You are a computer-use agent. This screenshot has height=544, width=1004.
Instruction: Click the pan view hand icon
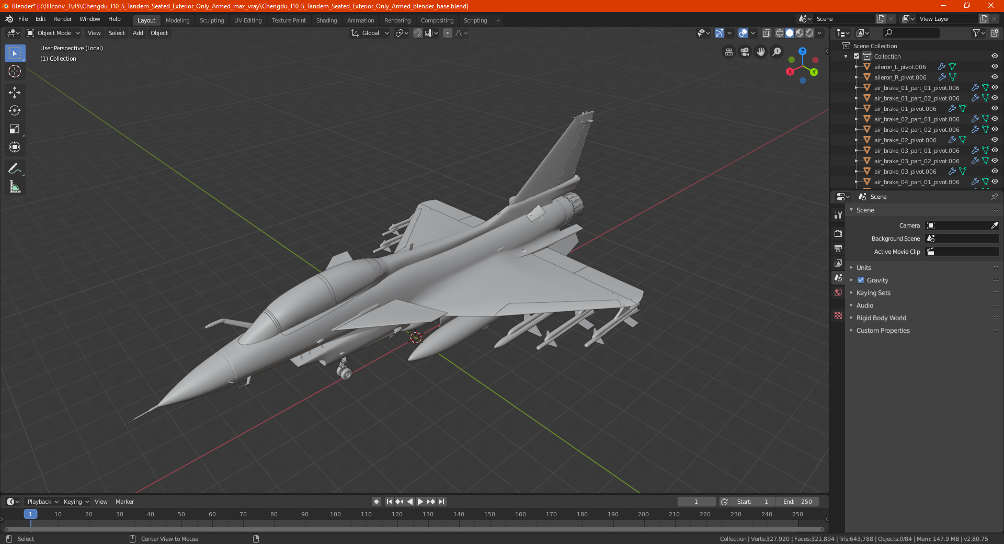[x=761, y=52]
